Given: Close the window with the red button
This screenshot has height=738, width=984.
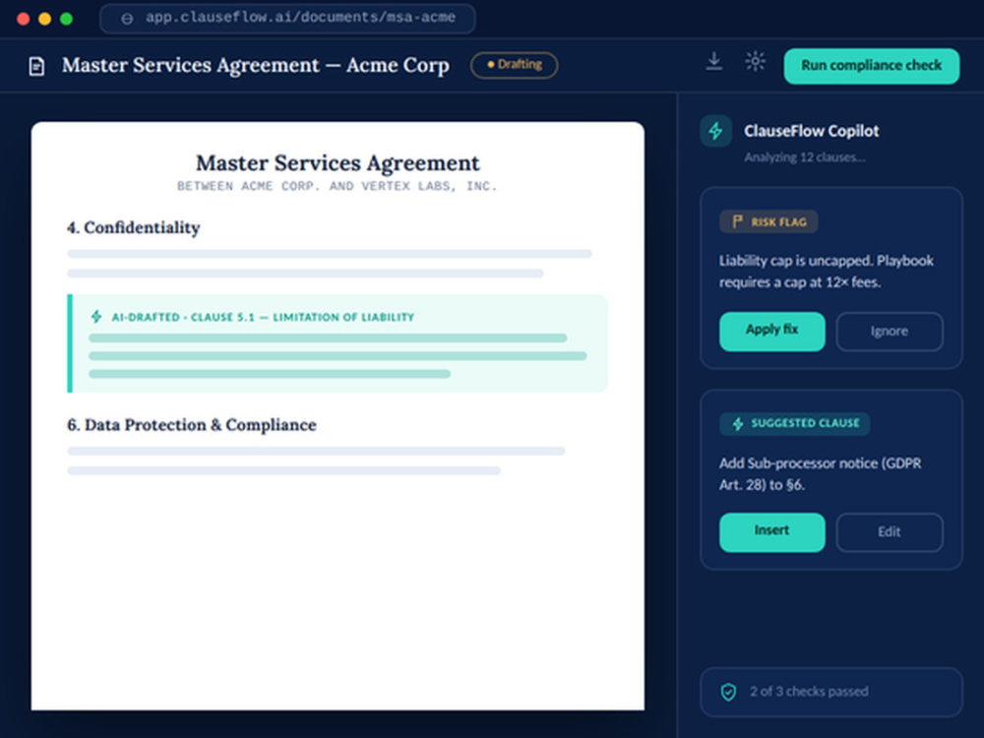Looking at the screenshot, I should pyautogui.click(x=24, y=19).
